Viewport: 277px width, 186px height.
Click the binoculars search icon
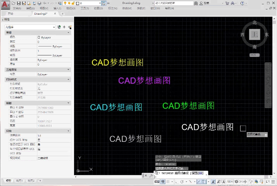pyautogui.click(x=196, y=3)
